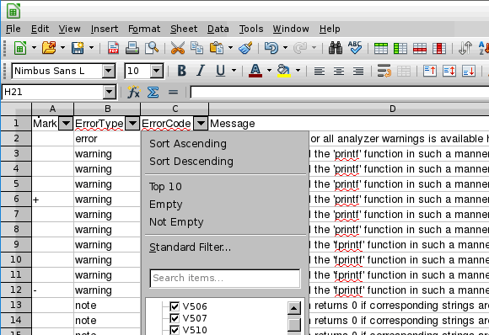The height and width of the screenshot is (335, 489).
Task: Choose Sort Descending in filter popup
Action: 191,162
